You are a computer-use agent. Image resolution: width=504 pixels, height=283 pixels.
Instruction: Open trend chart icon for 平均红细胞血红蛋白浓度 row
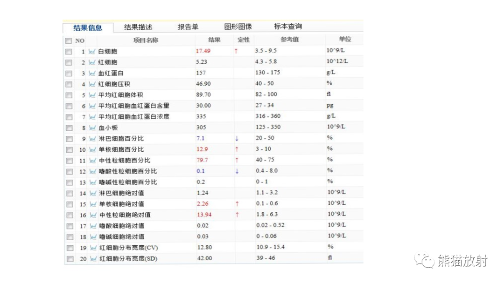(92, 117)
